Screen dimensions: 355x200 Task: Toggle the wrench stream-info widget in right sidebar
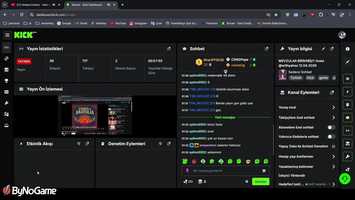point(348,156)
